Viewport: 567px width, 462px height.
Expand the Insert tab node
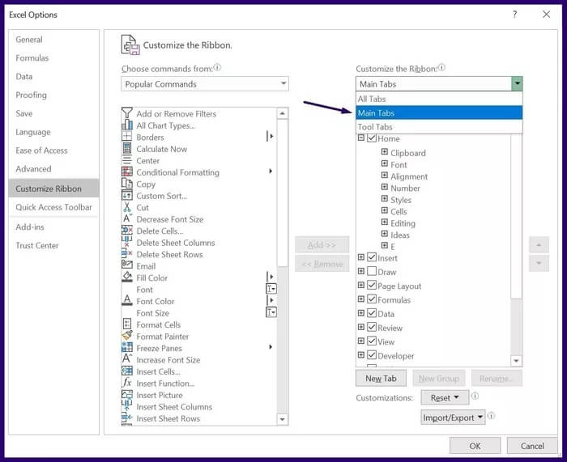(x=361, y=257)
